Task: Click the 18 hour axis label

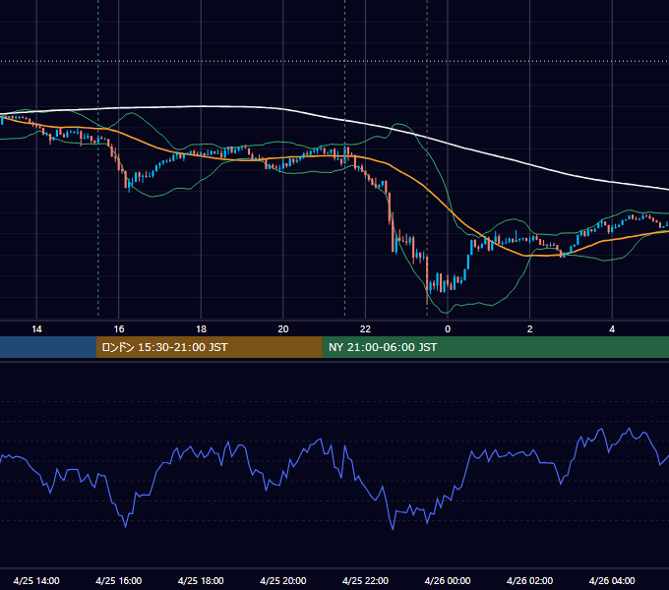Action: point(201,329)
